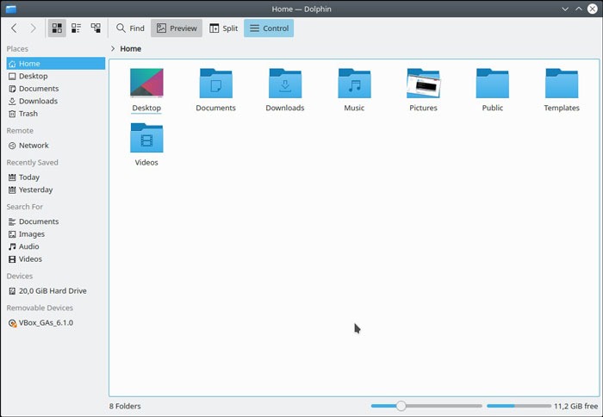Viewport: 603px width, 417px height.
Task: Switch to Details tree view mode
Action: pyautogui.click(x=96, y=28)
